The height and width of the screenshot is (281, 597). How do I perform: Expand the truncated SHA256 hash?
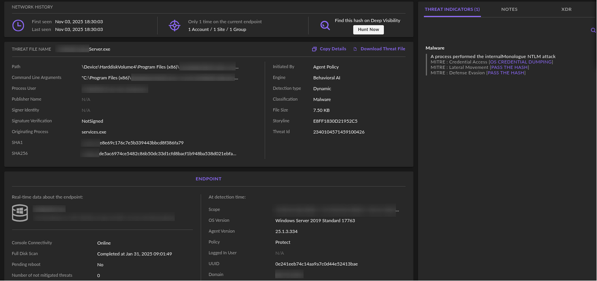235,153
